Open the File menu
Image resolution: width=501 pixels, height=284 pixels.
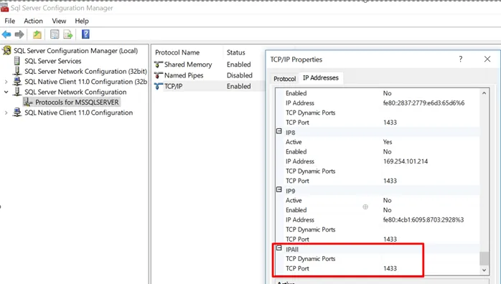click(9, 21)
